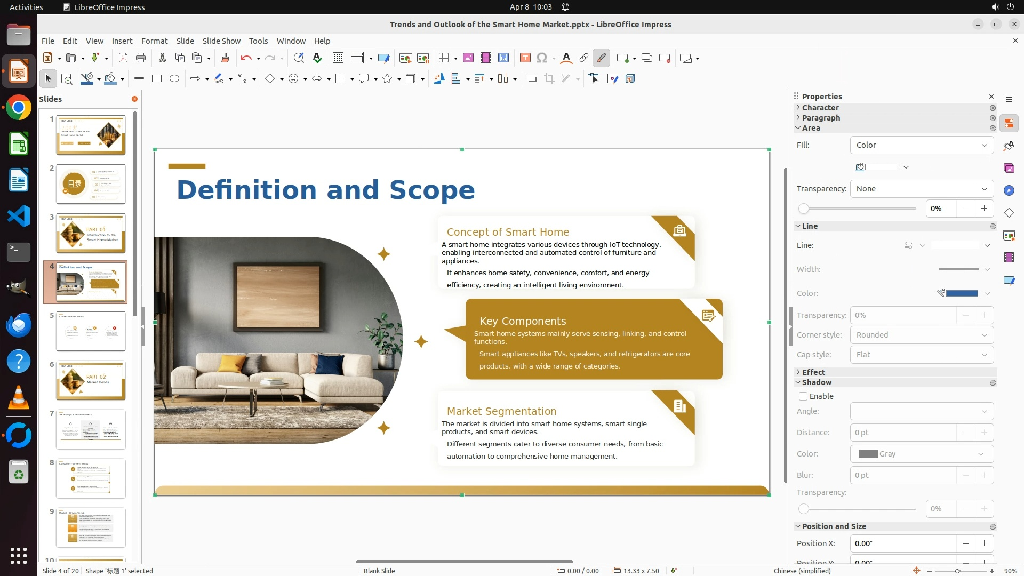Toggle the highlighting color toolbar button
This screenshot has width=1024, height=576.
(601, 58)
